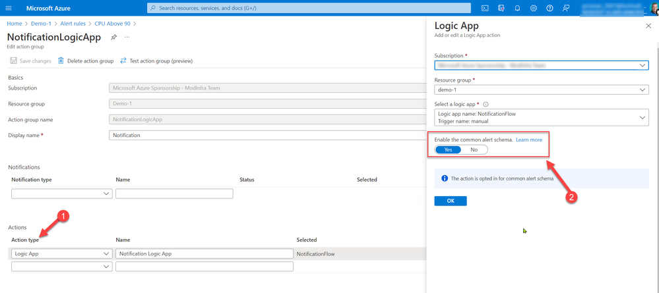Click the disabled Subscription field under Basics
Viewport: 659px width, 293px height.
(268, 88)
